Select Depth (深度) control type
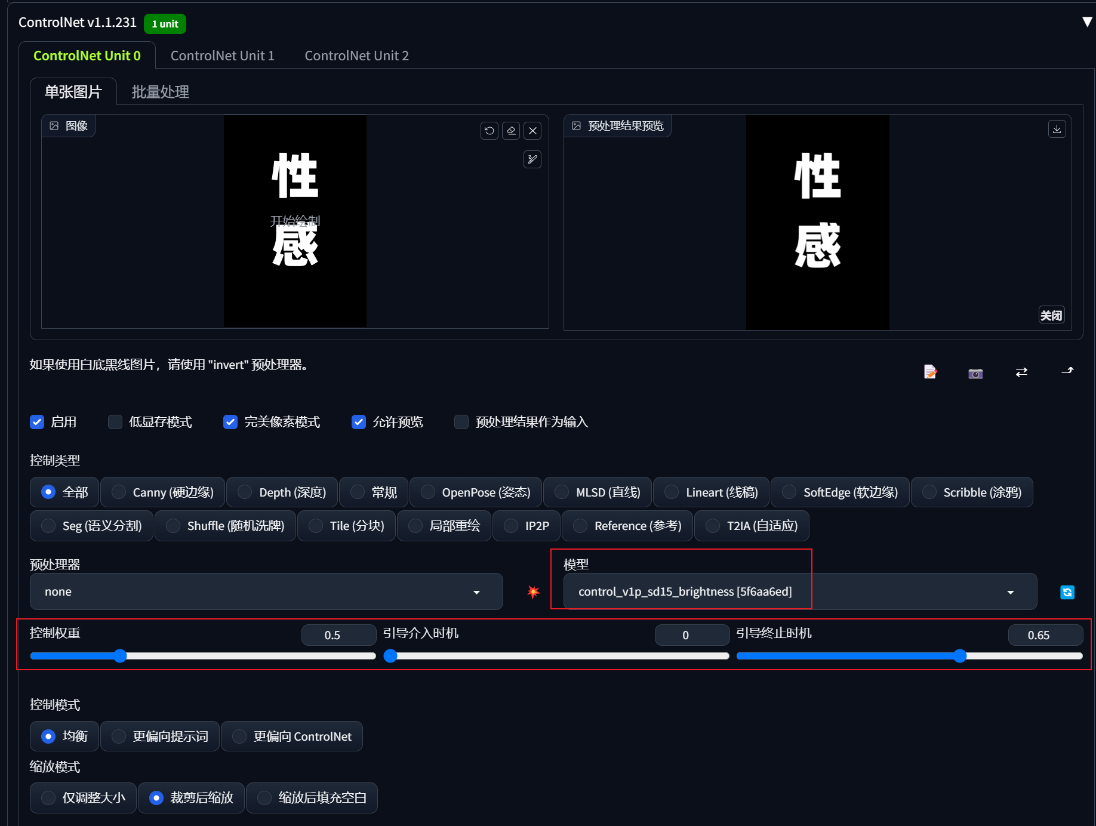Image resolution: width=1096 pixels, height=826 pixels. 282,492
